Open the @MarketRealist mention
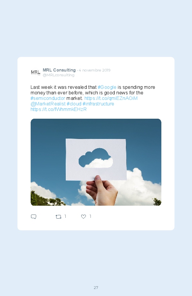This screenshot has width=192, height=296. (48, 104)
